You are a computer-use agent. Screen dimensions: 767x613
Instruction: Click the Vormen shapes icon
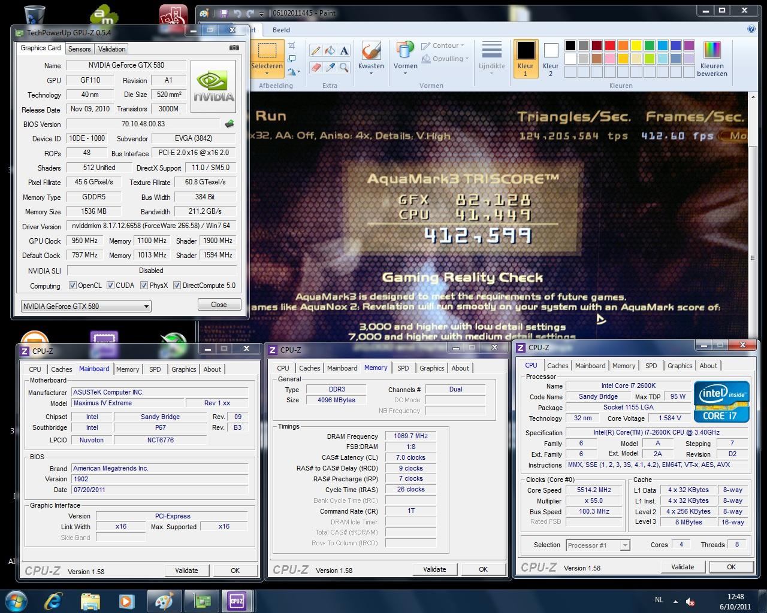(x=406, y=51)
